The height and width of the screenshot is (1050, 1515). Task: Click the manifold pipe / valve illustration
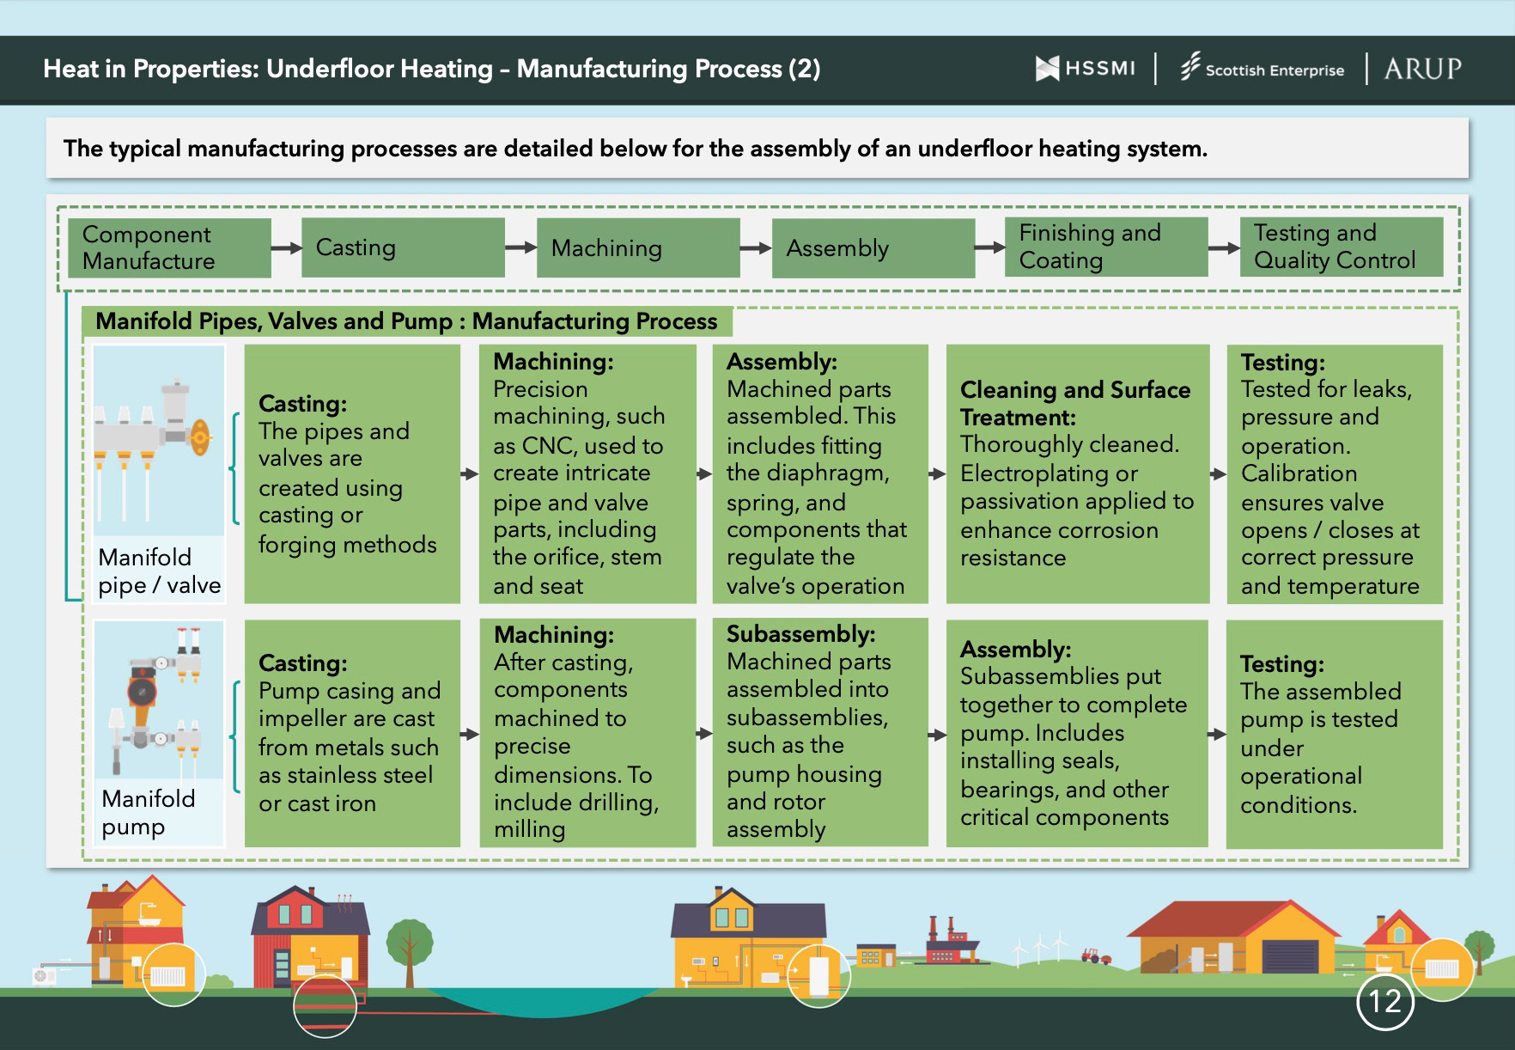[159, 442]
